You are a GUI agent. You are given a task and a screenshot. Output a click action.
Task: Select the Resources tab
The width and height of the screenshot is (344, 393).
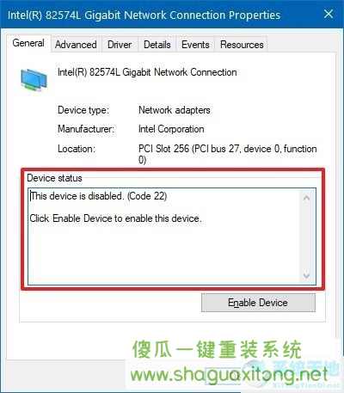242,45
